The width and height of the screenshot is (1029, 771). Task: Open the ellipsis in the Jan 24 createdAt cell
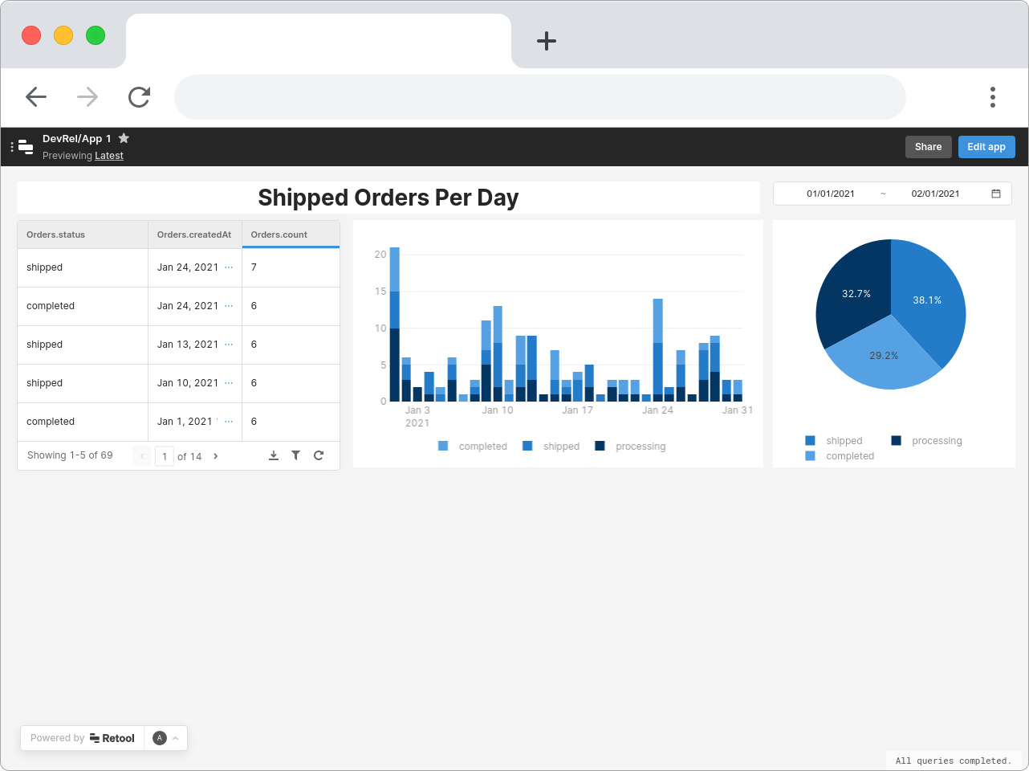coord(227,267)
